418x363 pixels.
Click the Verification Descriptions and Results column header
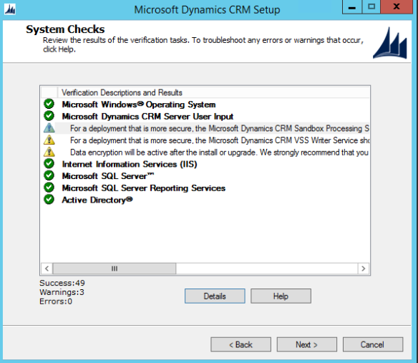(213, 92)
